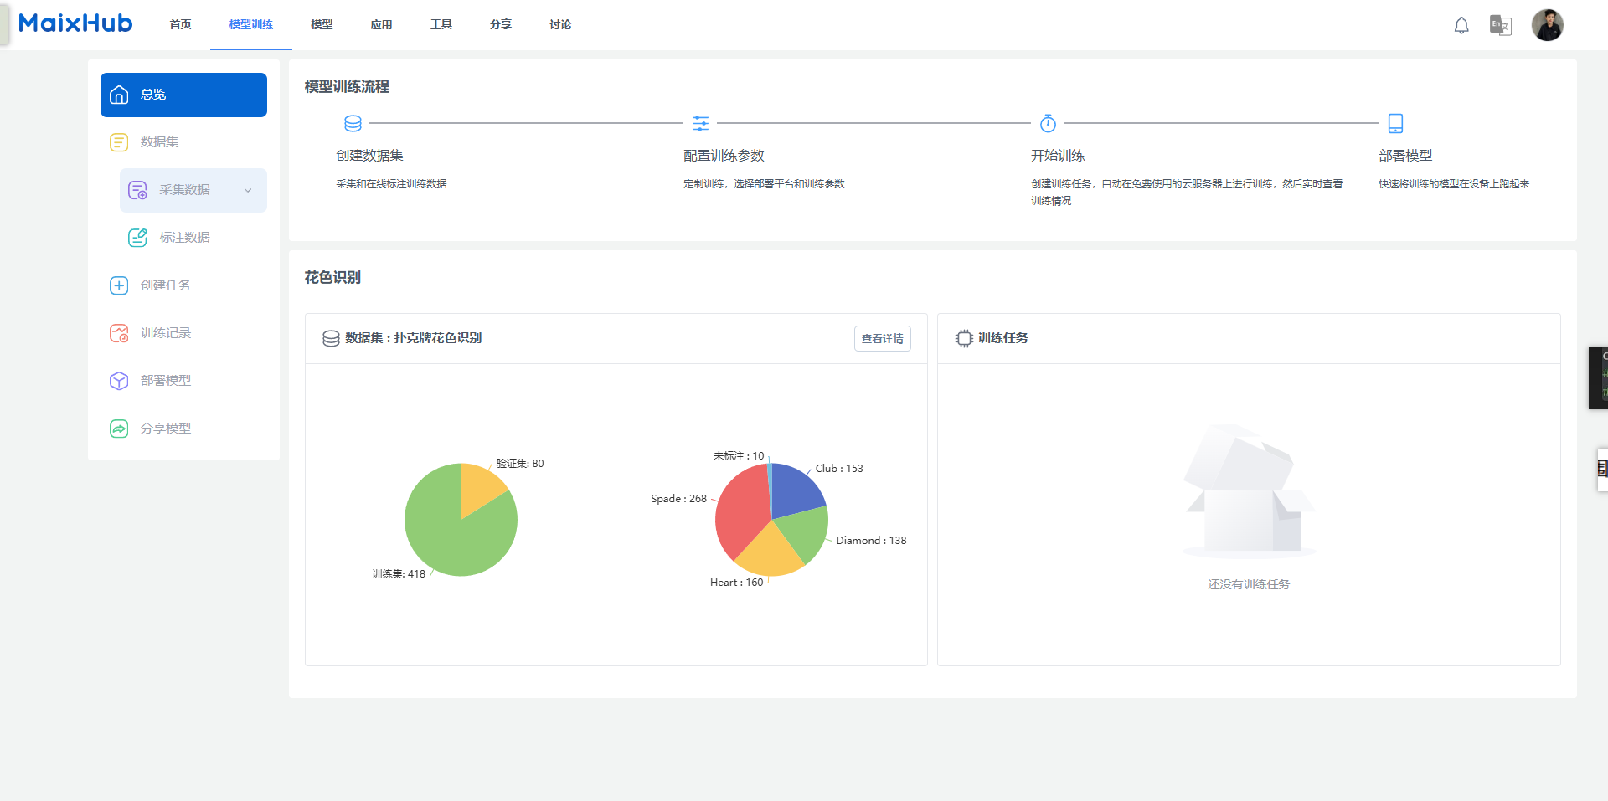Viewport: 1608px width, 801px height.
Task: Click the MaixHub logo
Action: pyautogui.click(x=75, y=23)
